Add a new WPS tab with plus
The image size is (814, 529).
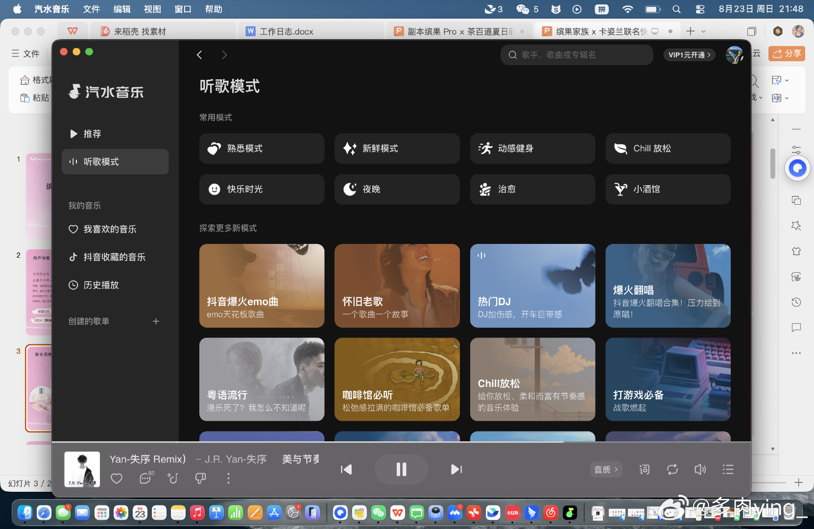[691, 31]
